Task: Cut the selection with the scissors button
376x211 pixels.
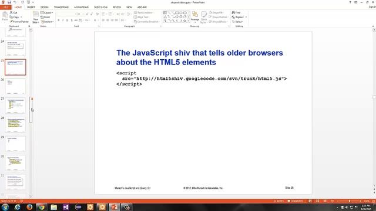Action: (14, 12)
